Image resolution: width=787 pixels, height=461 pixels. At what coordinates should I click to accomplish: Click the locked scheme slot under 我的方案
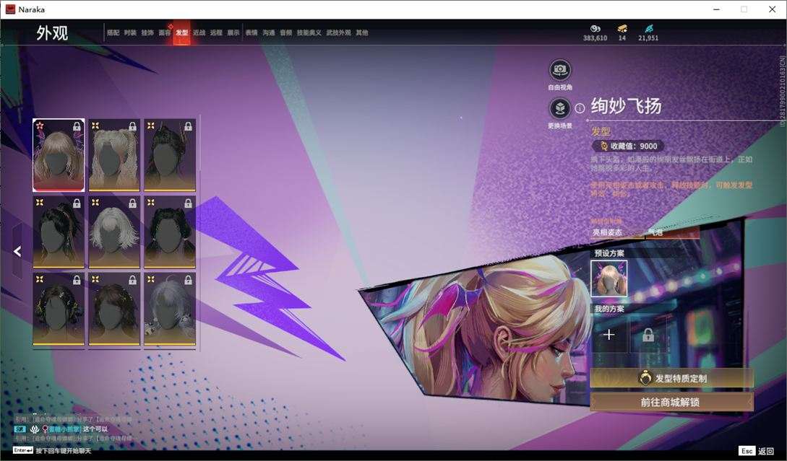648,334
